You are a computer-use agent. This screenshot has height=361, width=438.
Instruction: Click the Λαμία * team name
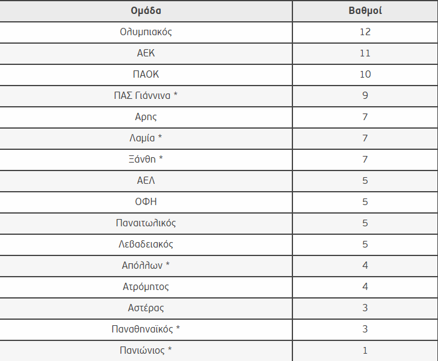(x=146, y=138)
